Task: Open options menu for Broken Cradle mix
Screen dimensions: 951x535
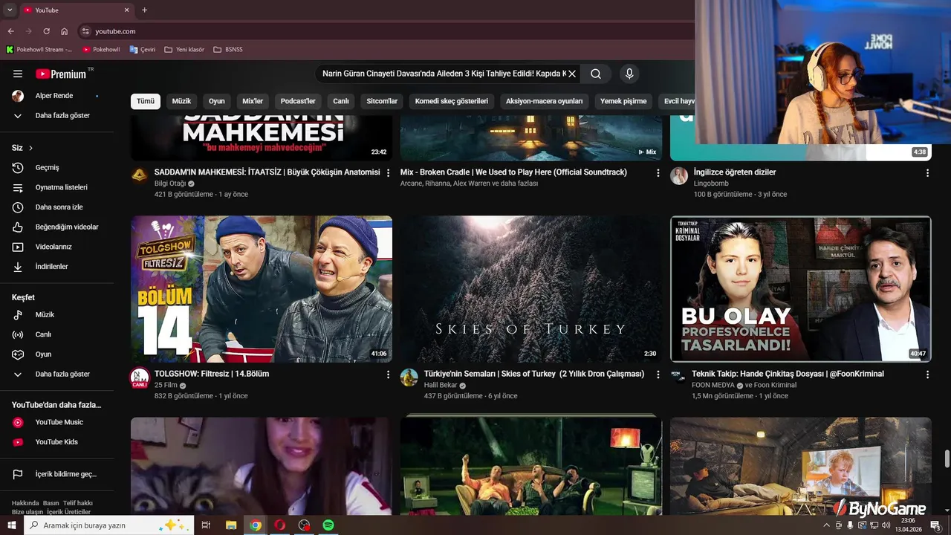Action: [658, 172]
